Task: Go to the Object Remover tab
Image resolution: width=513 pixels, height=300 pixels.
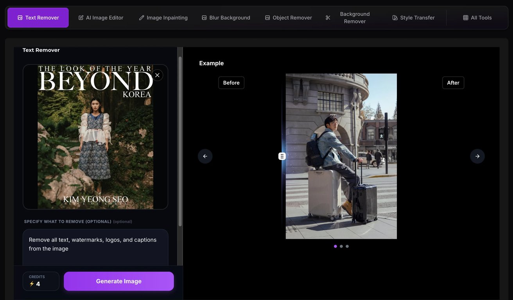Action: [289, 18]
